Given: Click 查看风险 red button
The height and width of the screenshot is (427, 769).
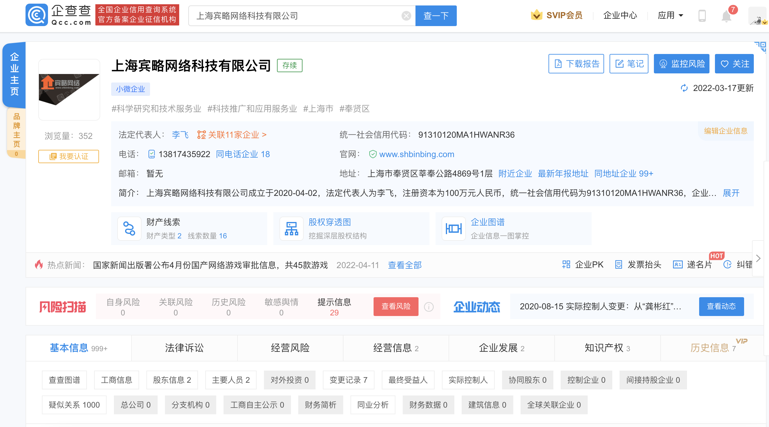Looking at the screenshot, I should point(396,307).
